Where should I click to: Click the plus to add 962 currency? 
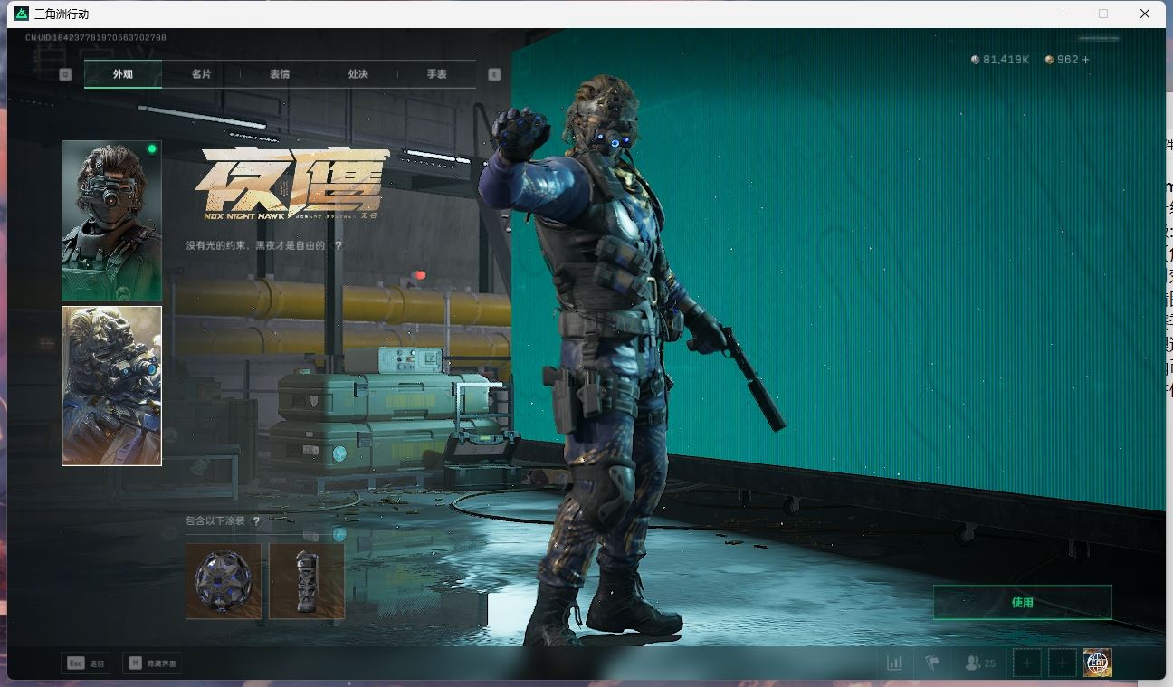[1086, 60]
